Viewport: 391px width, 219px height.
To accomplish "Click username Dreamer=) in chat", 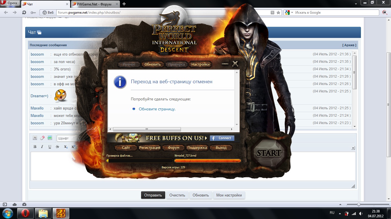I will 39,96.
